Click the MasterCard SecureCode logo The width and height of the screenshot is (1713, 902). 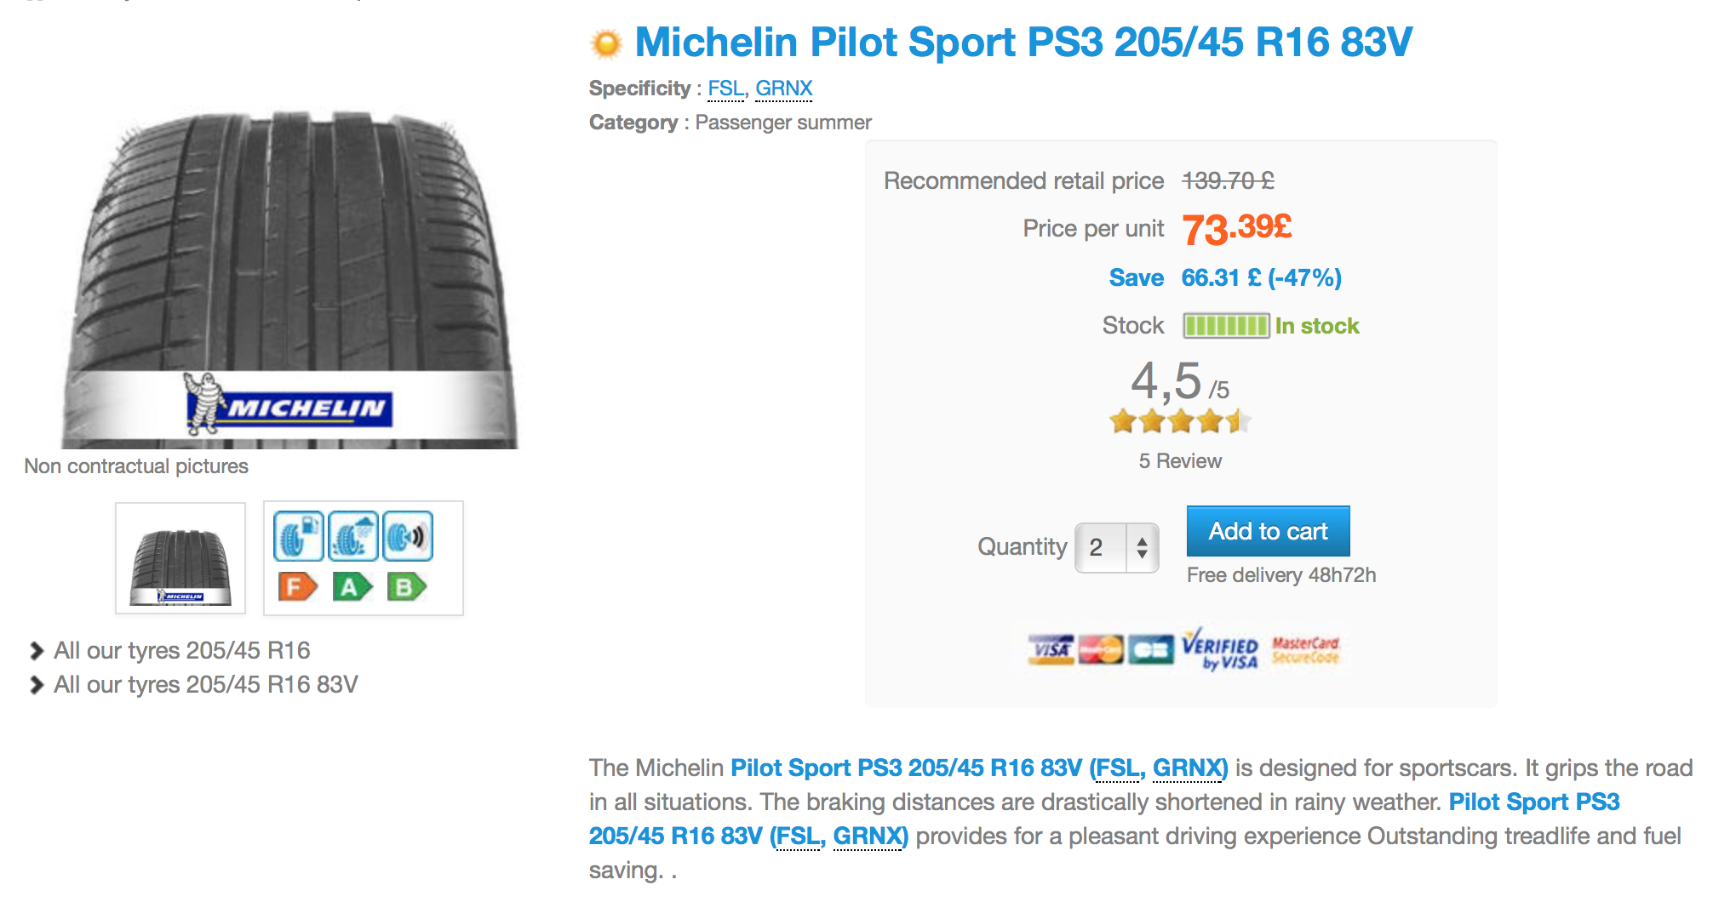pyautogui.click(x=1306, y=649)
